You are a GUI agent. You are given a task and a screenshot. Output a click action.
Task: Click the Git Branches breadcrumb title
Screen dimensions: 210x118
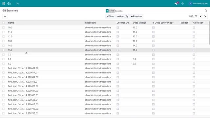pos(10,10)
